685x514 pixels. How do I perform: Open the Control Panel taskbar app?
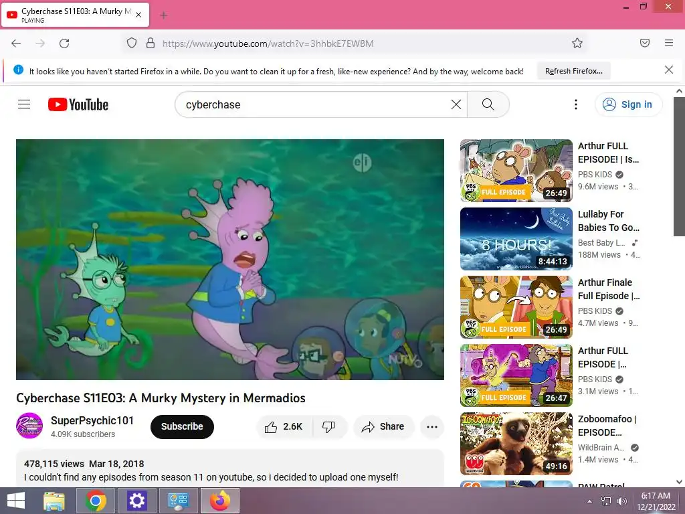pos(178,501)
